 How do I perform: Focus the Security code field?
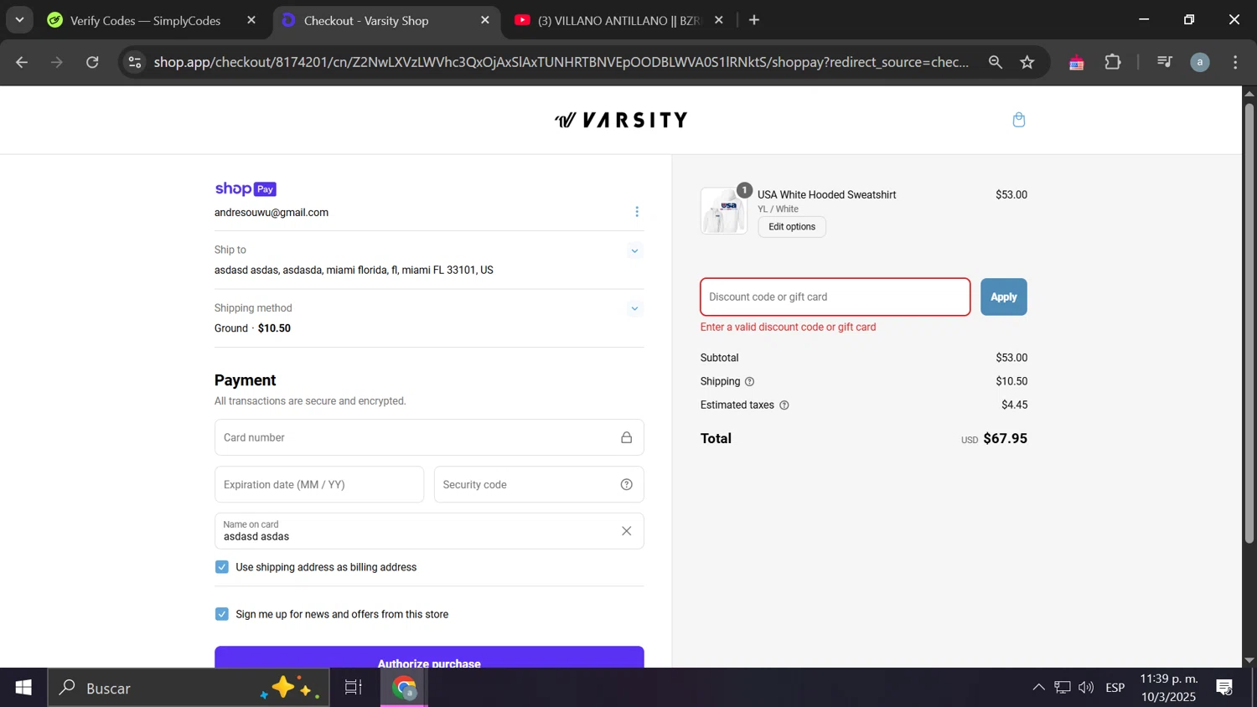click(539, 484)
